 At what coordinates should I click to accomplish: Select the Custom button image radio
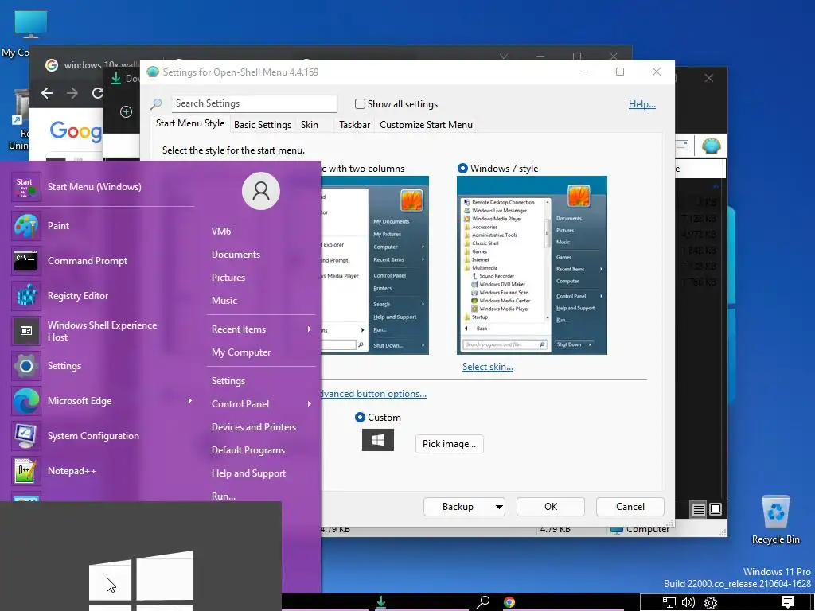tap(360, 417)
